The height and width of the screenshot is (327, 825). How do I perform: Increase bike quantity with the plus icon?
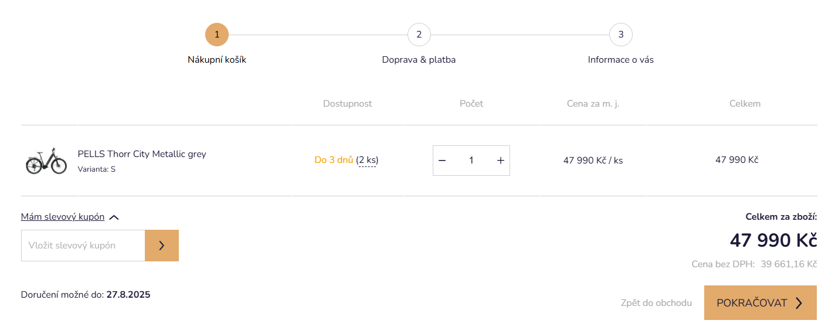(500, 161)
